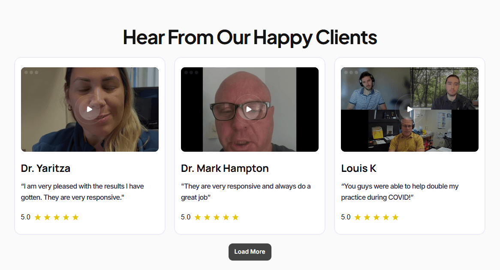Image resolution: width=500 pixels, height=270 pixels.
Task: Click third star in Louis K's rating
Action: click(x=377, y=217)
